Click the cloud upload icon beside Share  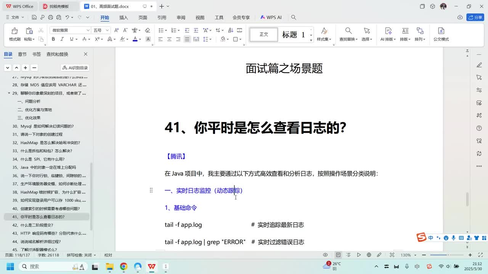click(460, 18)
